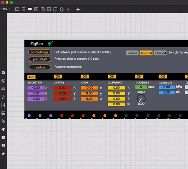
Task: Click the circular target icon in sidebar
Action: click(3, 81)
